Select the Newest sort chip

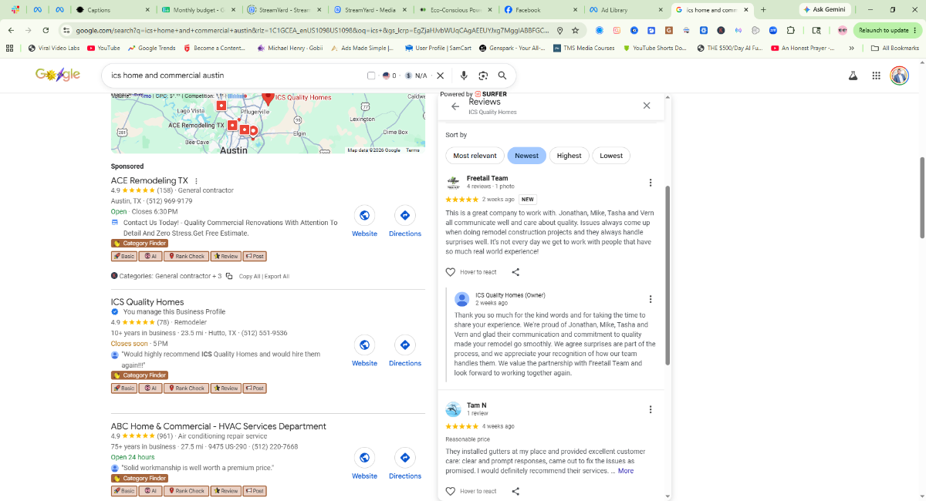point(527,156)
